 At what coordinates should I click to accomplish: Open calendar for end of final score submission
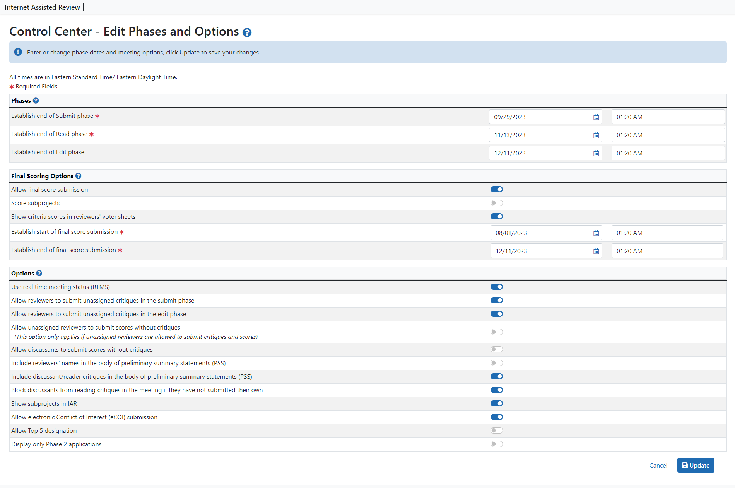click(596, 251)
